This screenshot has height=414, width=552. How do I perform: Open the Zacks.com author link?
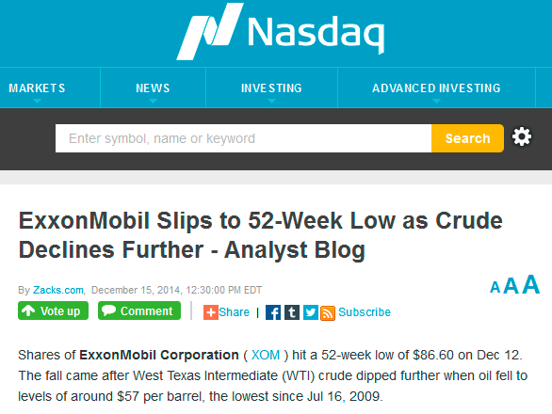tap(58, 290)
